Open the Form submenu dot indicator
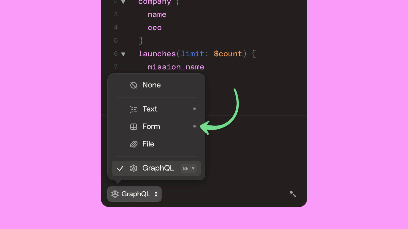408x229 pixels. [195, 126]
